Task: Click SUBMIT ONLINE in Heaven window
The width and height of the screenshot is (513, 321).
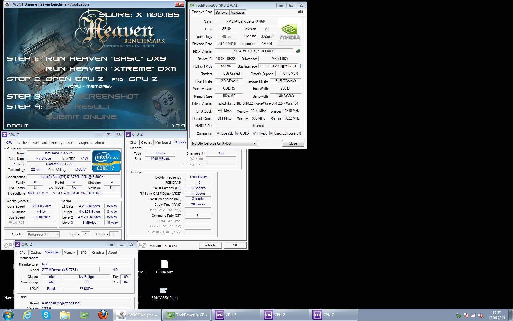Action: [81, 117]
